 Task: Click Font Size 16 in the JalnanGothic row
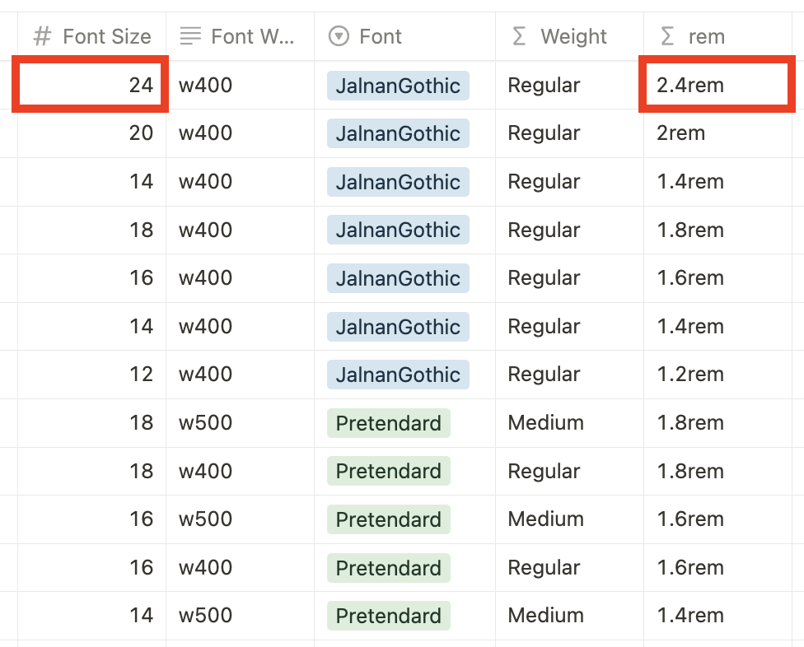(91, 278)
